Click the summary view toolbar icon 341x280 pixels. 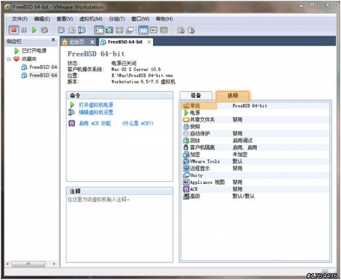pyautogui.click(x=143, y=30)
